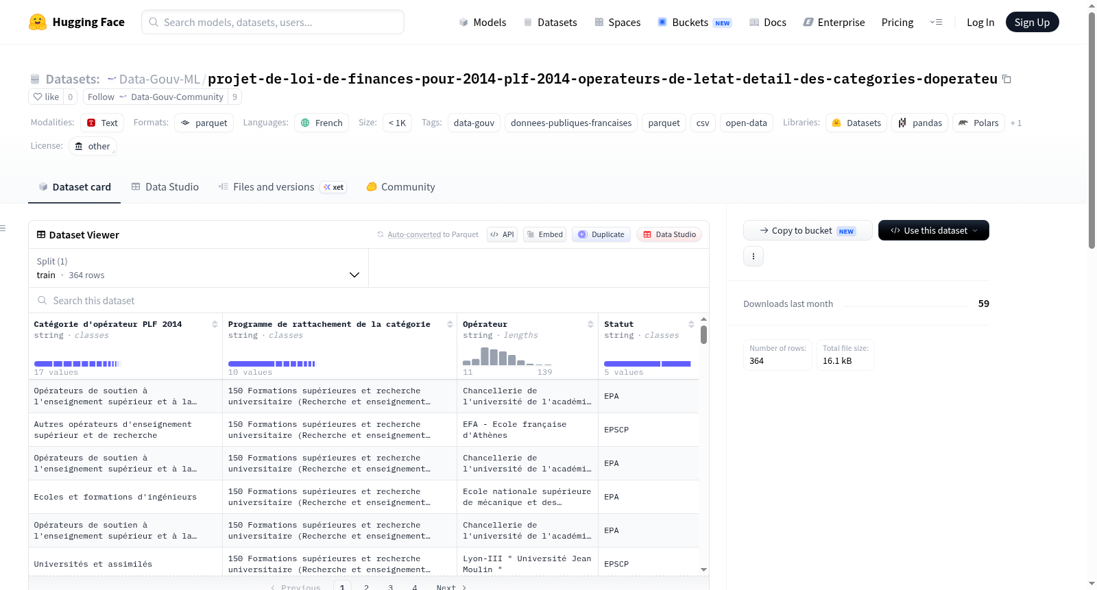Switch to the Dataset card tab
1097x590 pixels.
[x=75, y=186]
